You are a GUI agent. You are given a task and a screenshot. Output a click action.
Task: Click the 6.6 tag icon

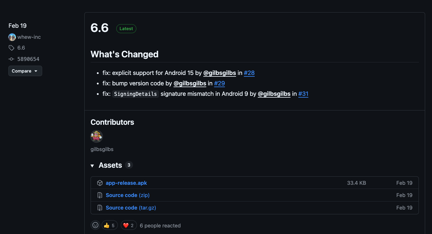[11, 48]
